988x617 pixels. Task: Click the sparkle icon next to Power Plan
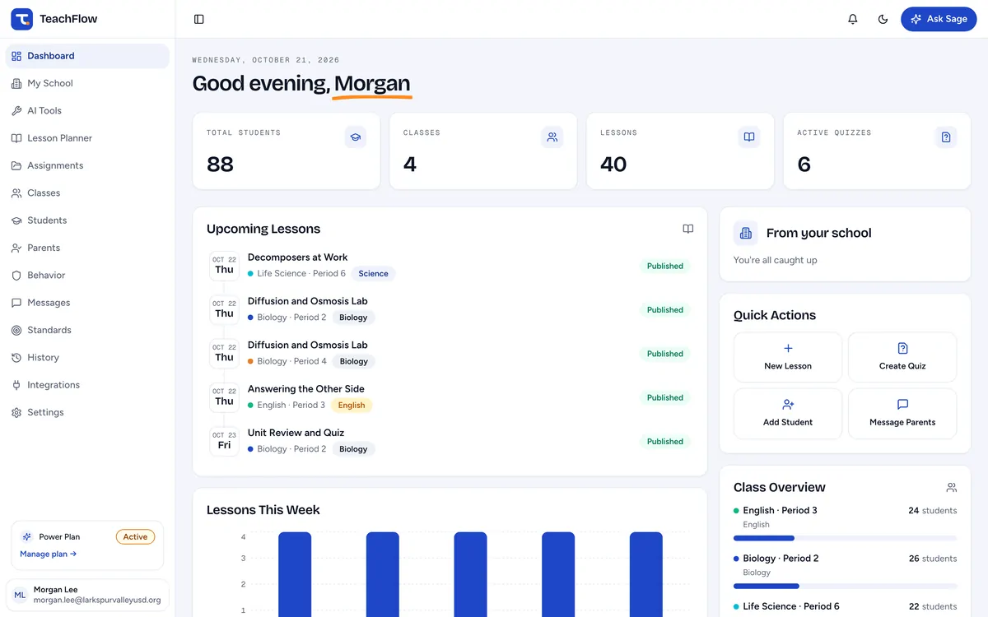click(27, 536)
